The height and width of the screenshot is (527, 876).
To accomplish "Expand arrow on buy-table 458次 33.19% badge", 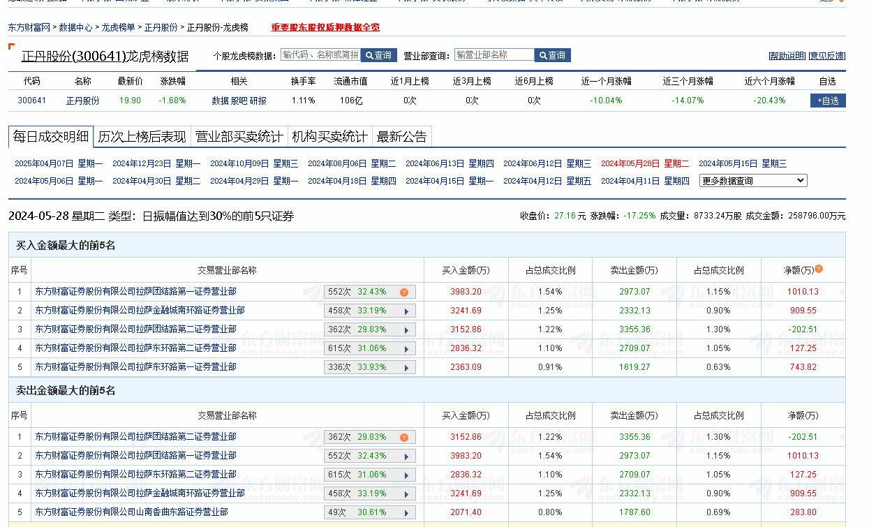I will pyautogui.click(x=406, y=311).
